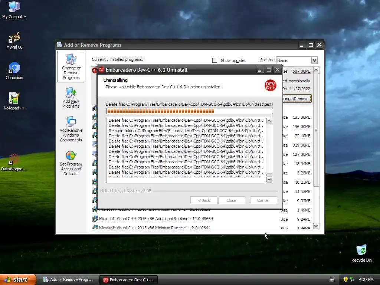Click the Dev-C++ logo in uninstall header

pyautogui.click(x=270, y=85)
